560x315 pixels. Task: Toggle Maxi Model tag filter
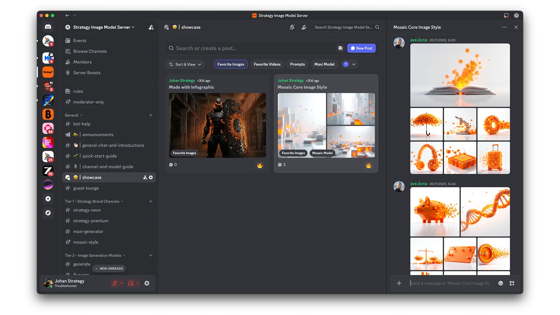pyautogui.click(x=324, y=64)
